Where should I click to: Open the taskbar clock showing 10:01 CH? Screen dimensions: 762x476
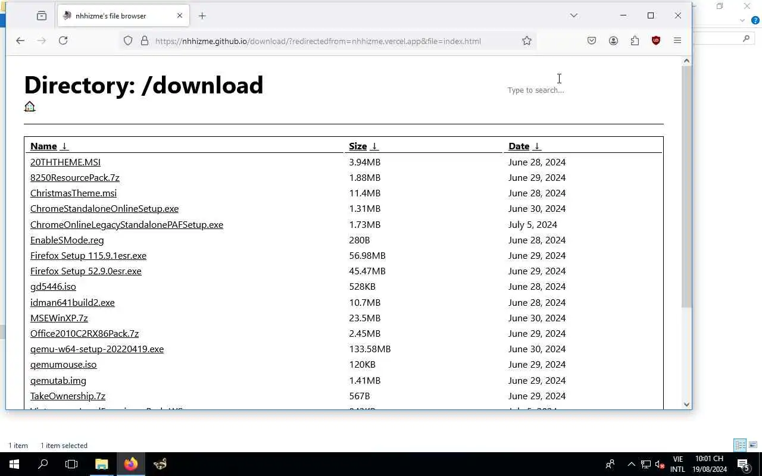click(710, 464)
